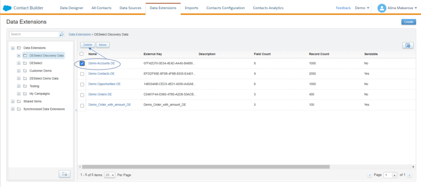Open the column settings icon
Viewport: 421px width, 187px height.
point(407,45)
